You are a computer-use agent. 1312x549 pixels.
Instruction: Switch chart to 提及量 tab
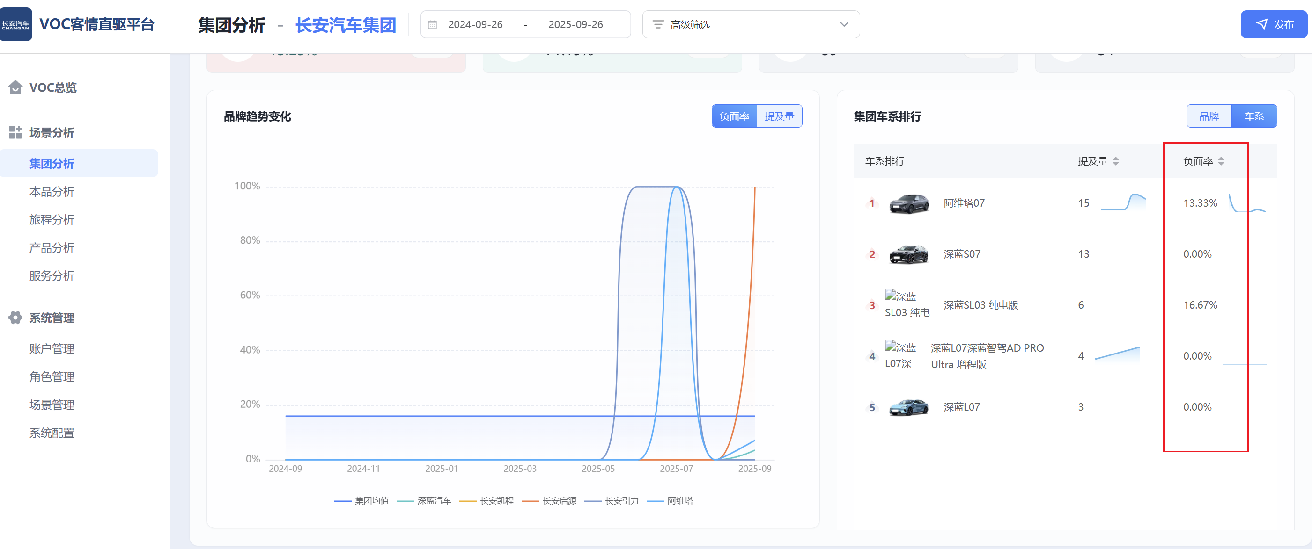pos(779,116)
